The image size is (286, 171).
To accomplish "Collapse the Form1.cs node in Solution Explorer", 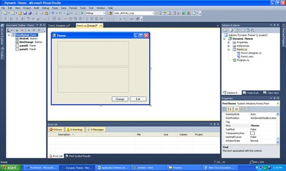I will (228, 49).
